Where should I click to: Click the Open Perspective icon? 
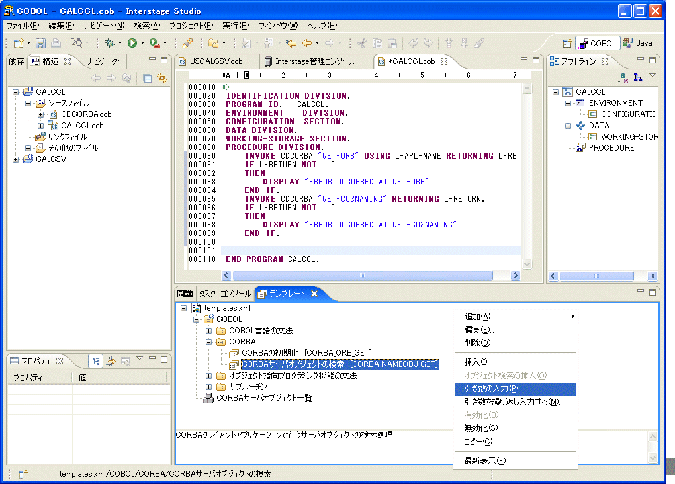567,43
